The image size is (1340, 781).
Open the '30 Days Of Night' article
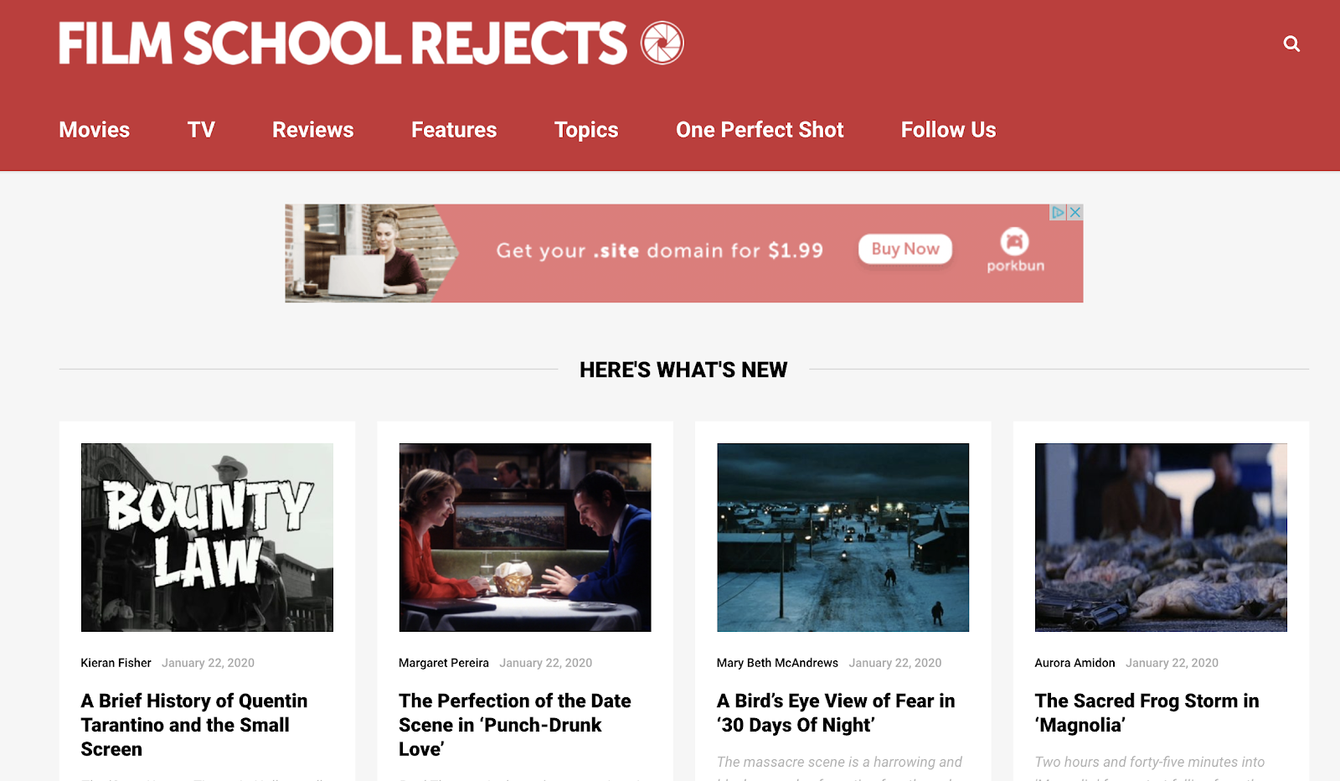835,712
